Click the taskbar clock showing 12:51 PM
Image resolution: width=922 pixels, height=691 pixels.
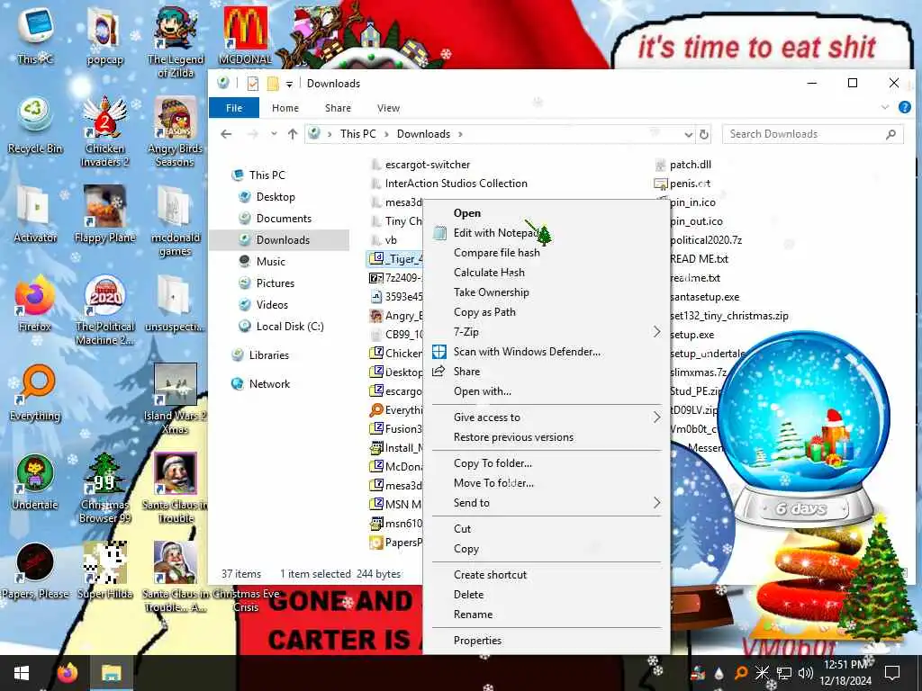pos(845,673)
